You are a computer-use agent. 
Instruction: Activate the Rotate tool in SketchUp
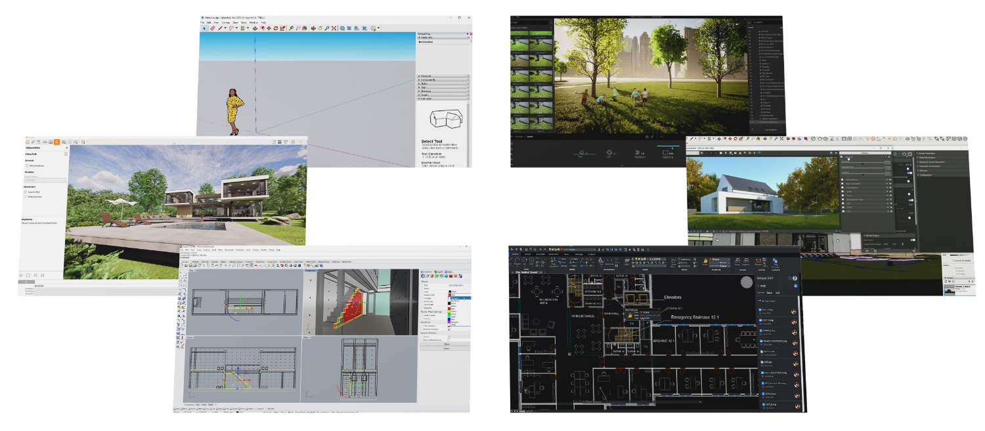point(275,28)
